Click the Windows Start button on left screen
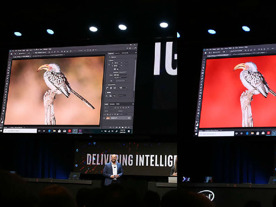The image size is (276, 207). 1,131
